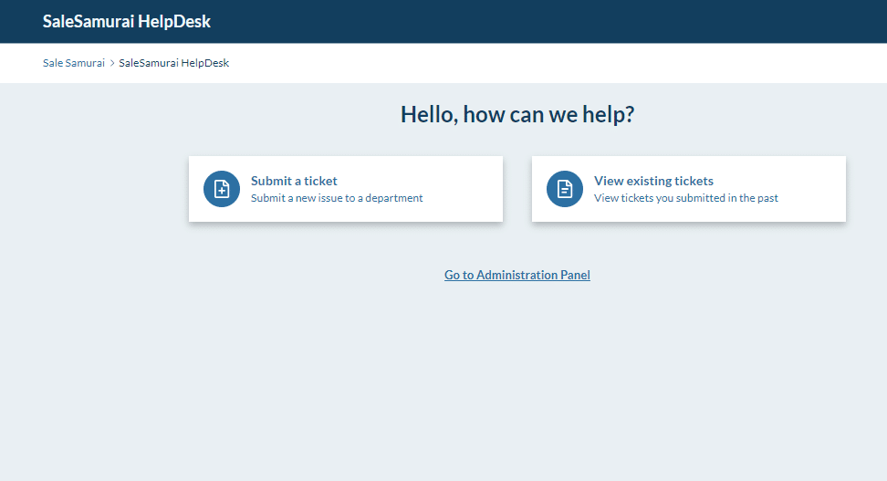
Task: Click the View existing tickets document icon
Action: [565, 189]
